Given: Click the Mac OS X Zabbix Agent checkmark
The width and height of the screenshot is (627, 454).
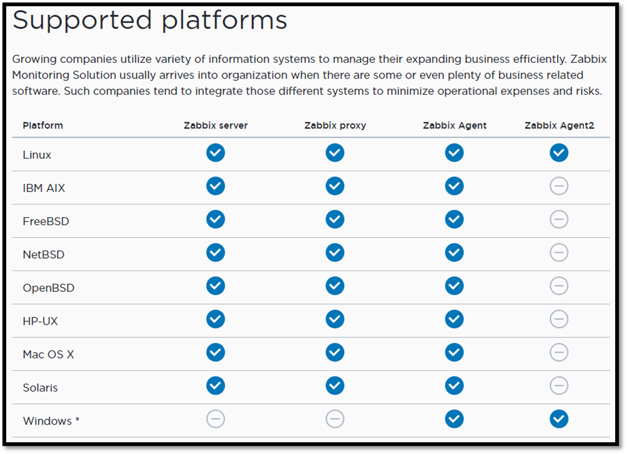Looking at the screenshot, I should pyautogui.click(x=454, y=352).
